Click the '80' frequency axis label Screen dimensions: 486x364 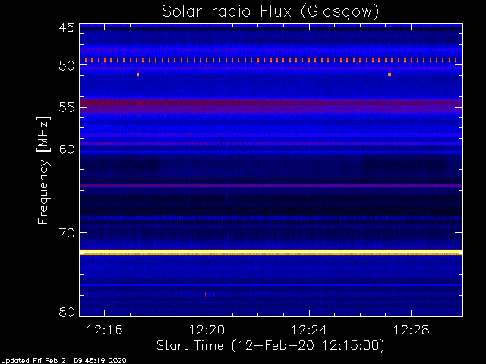click(x=67, y=312)
